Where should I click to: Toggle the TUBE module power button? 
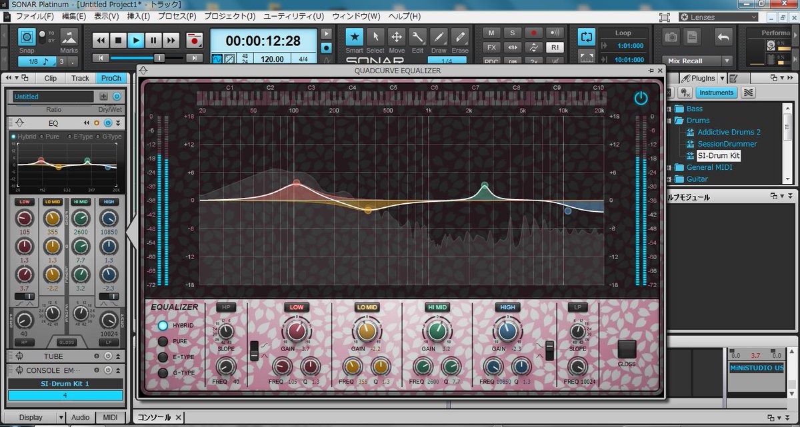click(107, 356)
